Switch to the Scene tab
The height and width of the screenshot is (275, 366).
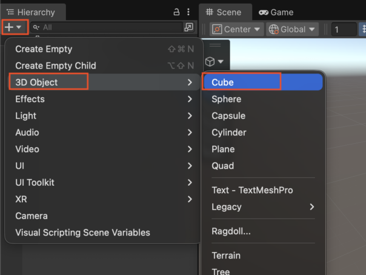pyautogui.click(x=224, y=12)
